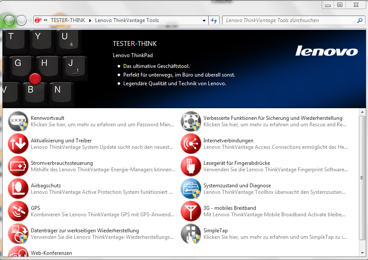
Task: Open the Stromverbrauchssteuerung link
Action: pos(62,163)
